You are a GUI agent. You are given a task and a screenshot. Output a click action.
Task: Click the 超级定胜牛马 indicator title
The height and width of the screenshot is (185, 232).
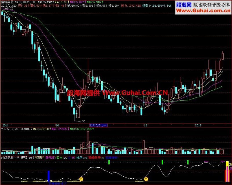[x=10, y=158]
